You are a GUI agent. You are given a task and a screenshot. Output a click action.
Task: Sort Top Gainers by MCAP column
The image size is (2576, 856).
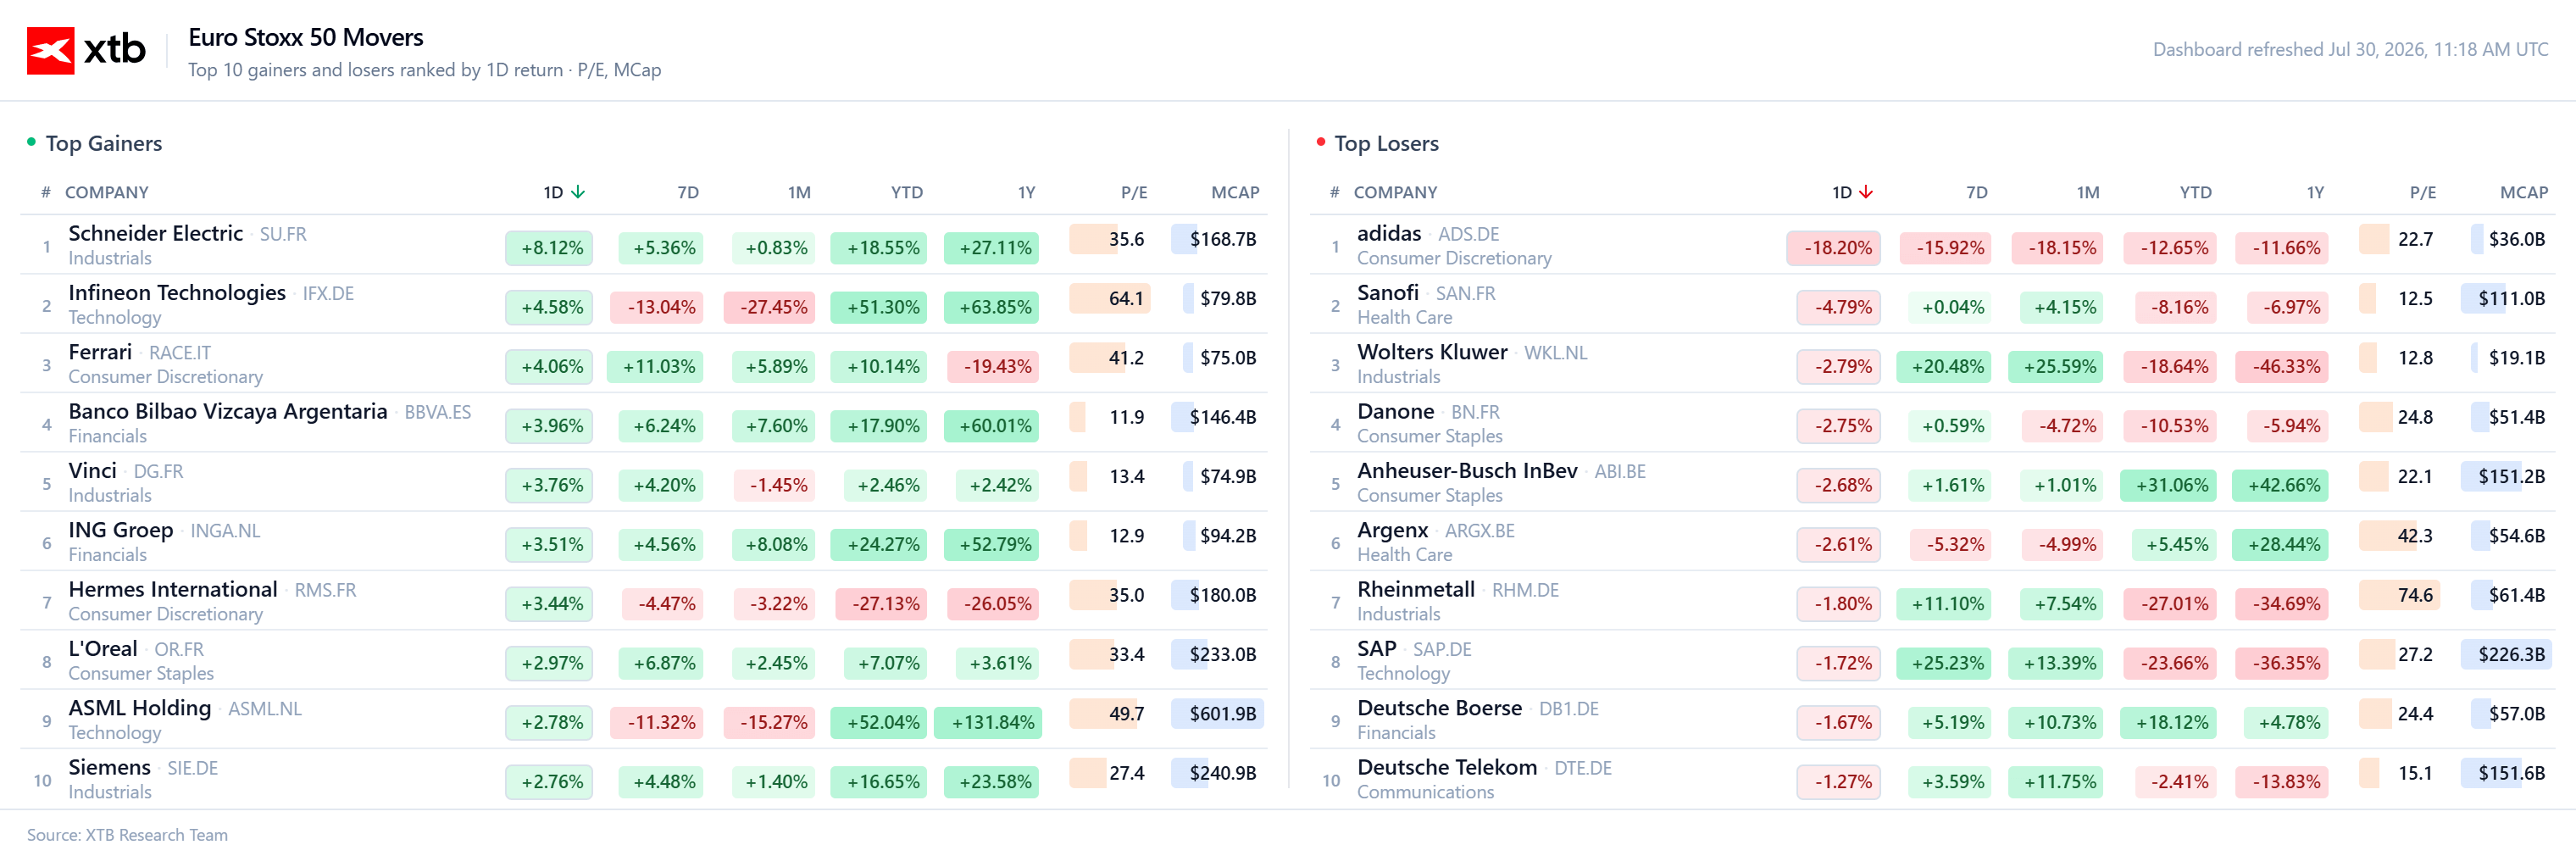pyautogui.click(x=1235, y=192)
